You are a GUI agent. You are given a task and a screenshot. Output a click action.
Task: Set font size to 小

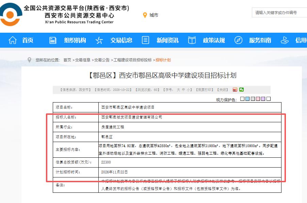click(188, 90)
